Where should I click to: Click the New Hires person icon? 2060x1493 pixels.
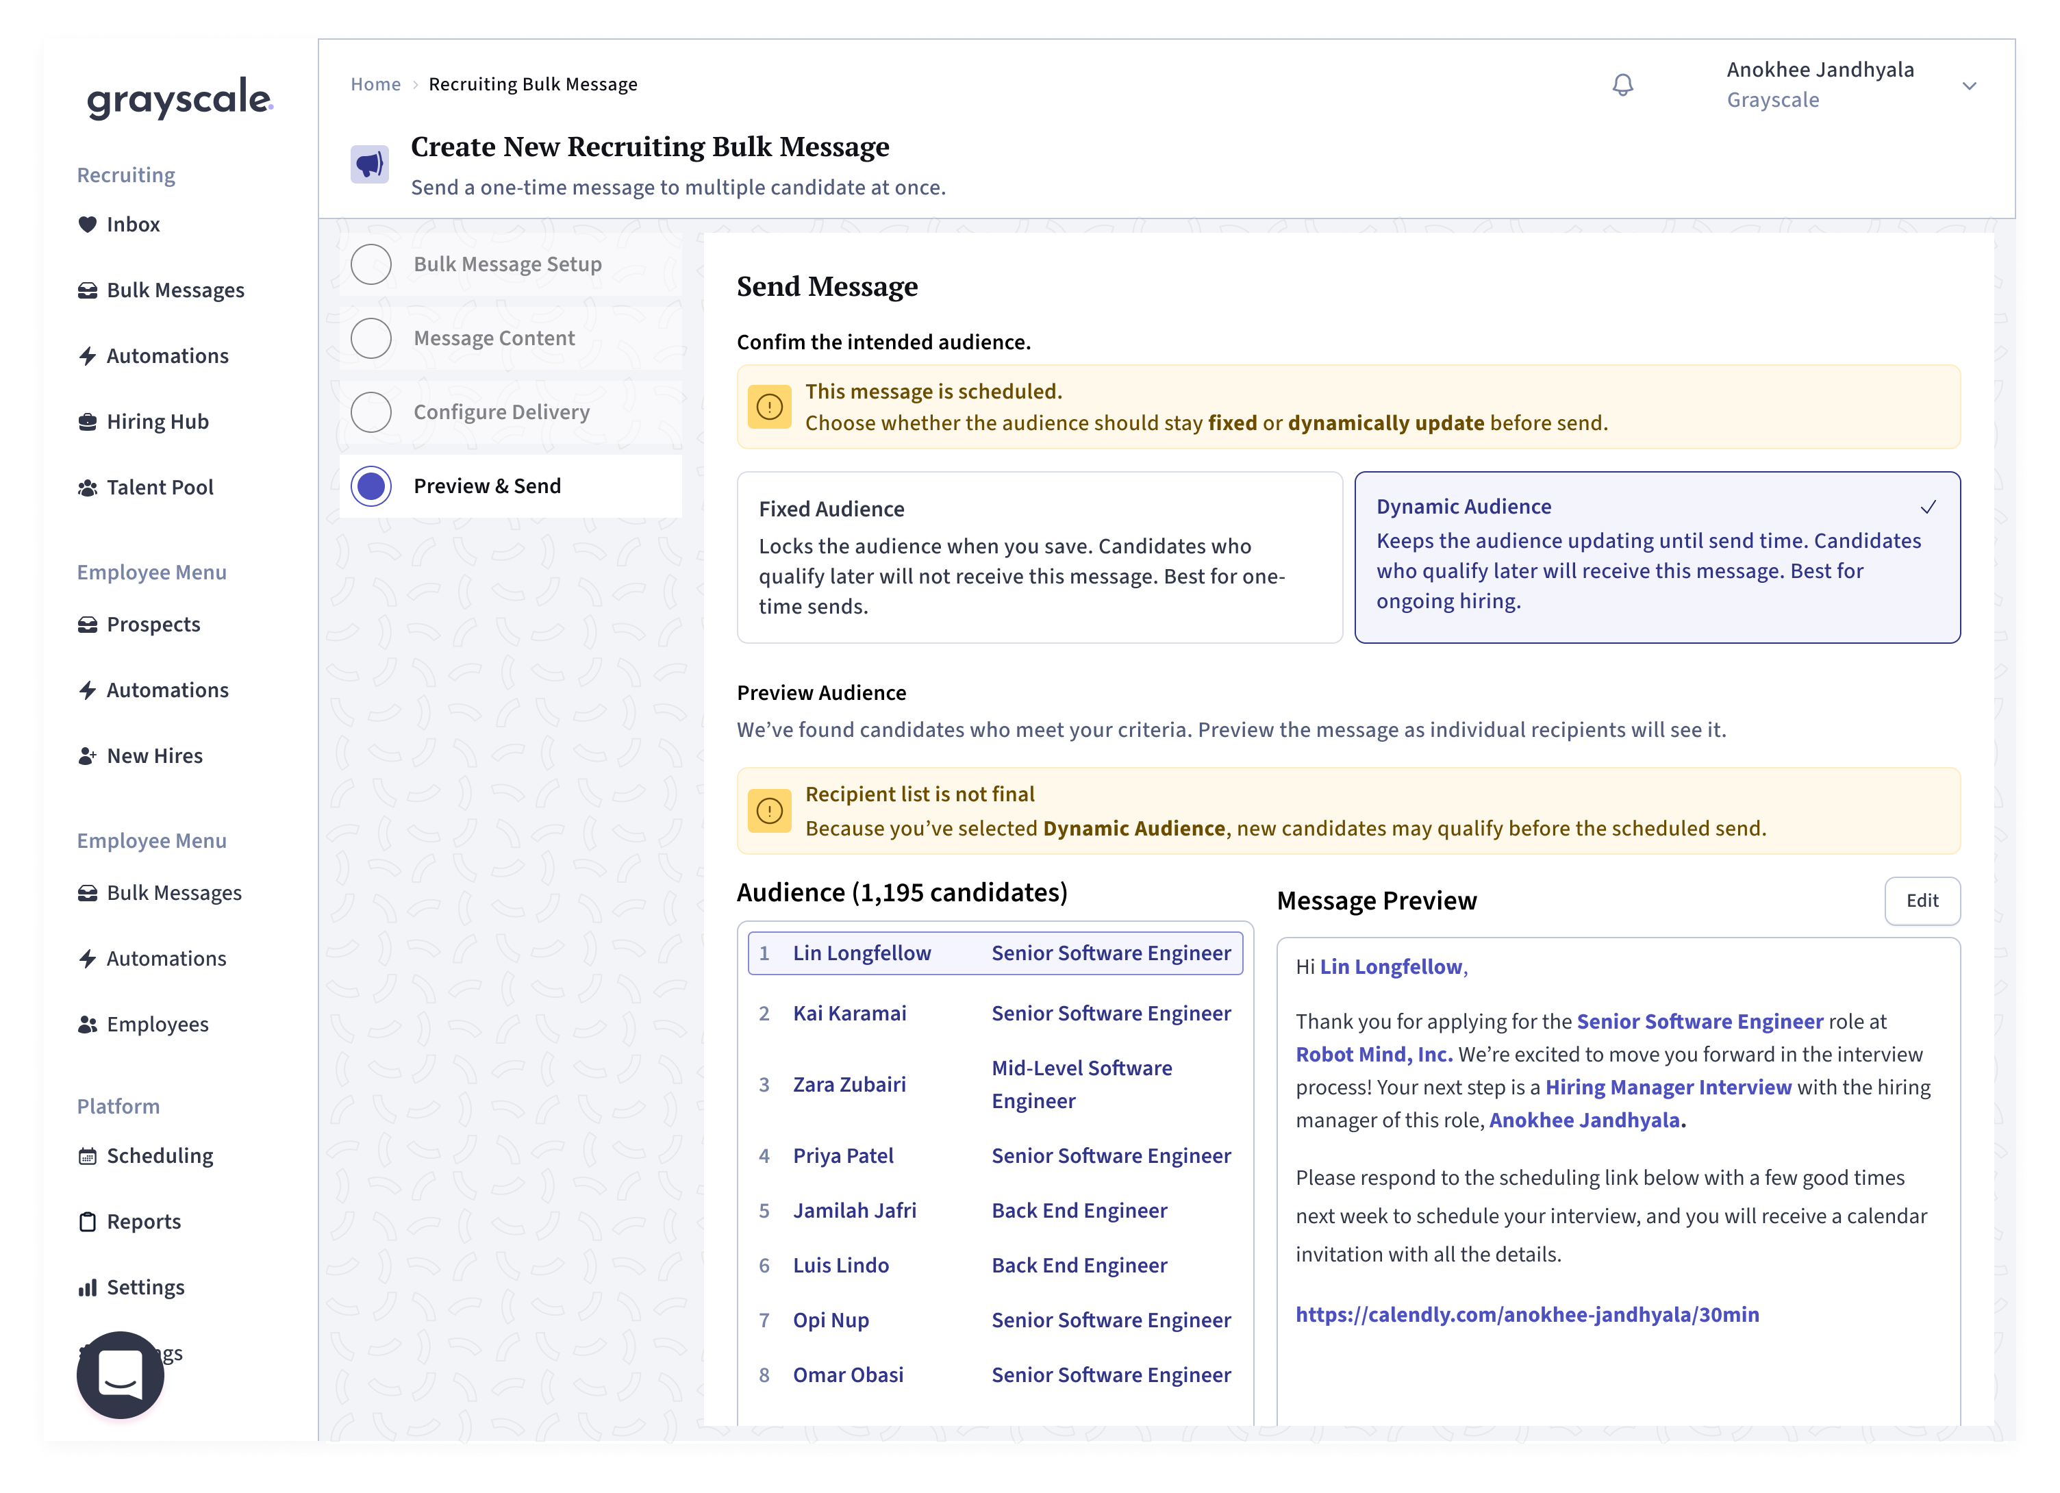(87, 755)
